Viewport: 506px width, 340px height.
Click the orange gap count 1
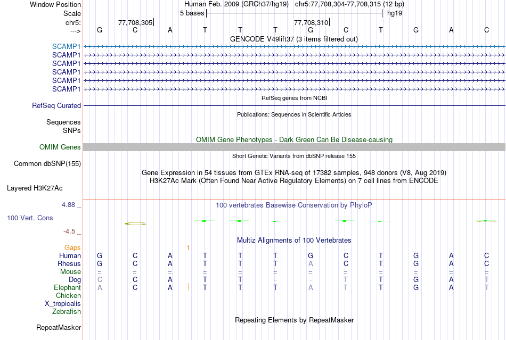click(x=188, y=248)
